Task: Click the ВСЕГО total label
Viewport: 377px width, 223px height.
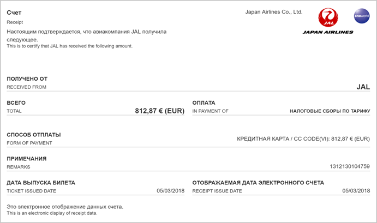Action: click(16, 103)
